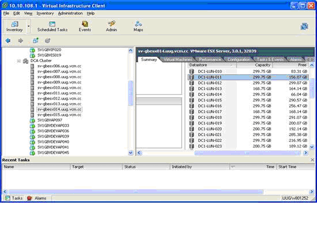
Task: Sort by Datastore column header
Action: click(x=212, y=65)
